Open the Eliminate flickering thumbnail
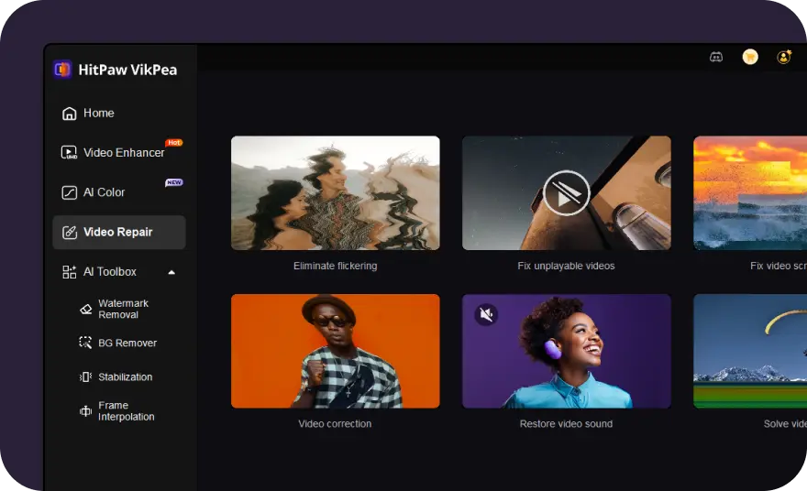807x491 pixels. [336, 192]
